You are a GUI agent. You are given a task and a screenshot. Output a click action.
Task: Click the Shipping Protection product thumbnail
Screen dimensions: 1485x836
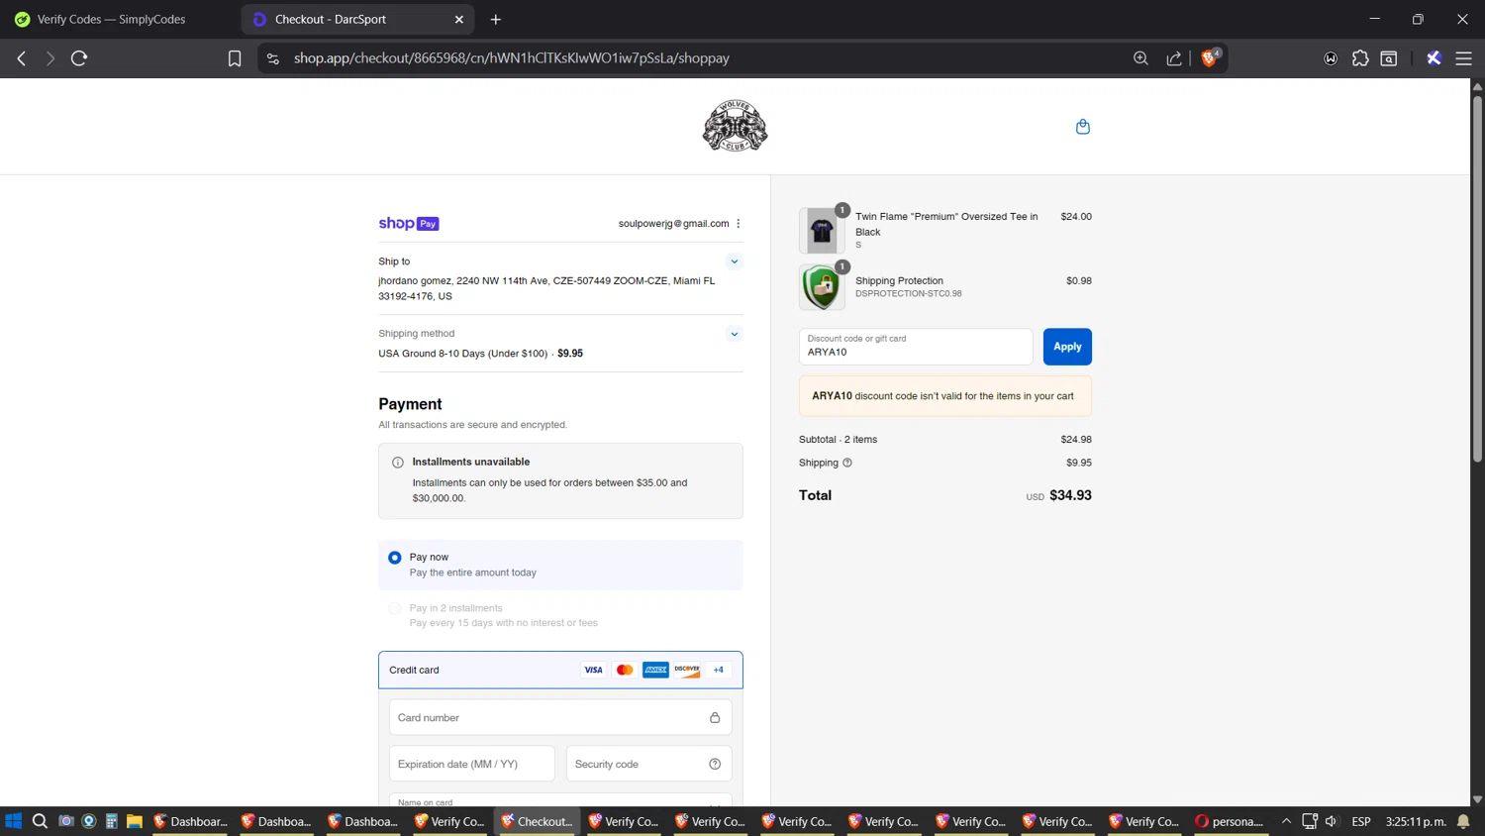(x=822, y=287)
